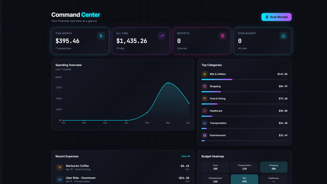Select the Shopping bag icon in Top Categories
The width and height of the screenshot is (327, 184).
205,86
